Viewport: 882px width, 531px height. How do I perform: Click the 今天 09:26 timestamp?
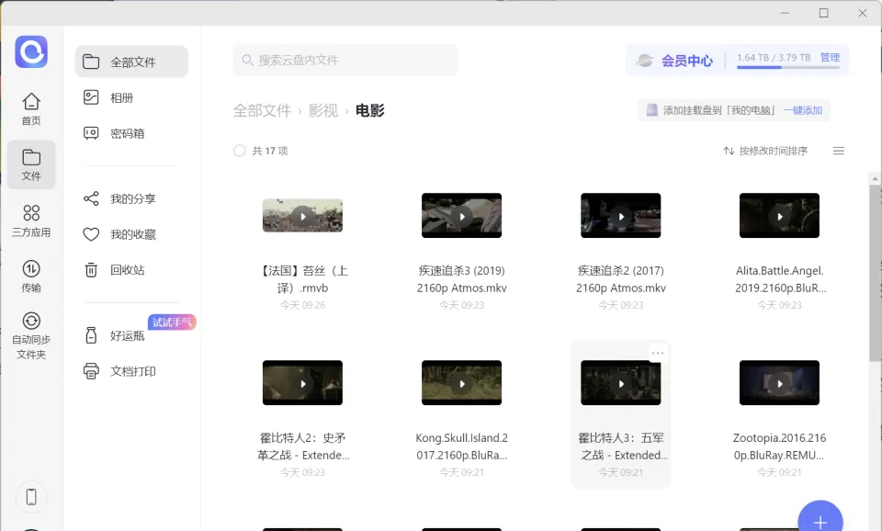pos(302,305)
